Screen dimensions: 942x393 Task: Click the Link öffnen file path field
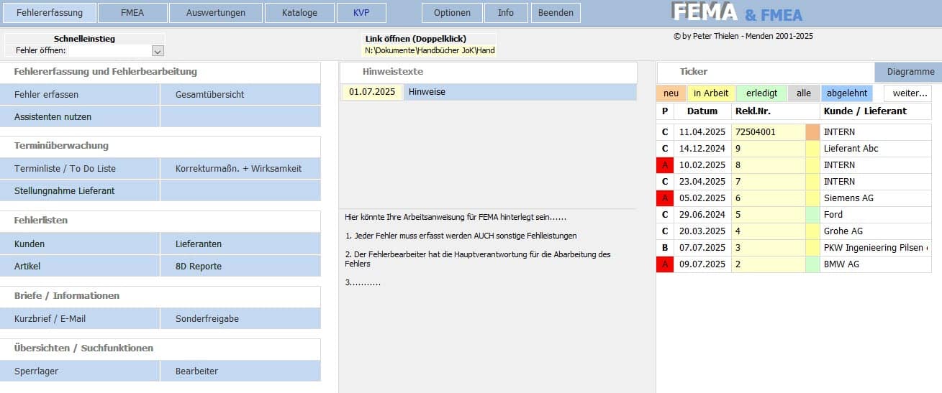click(429, 50)
